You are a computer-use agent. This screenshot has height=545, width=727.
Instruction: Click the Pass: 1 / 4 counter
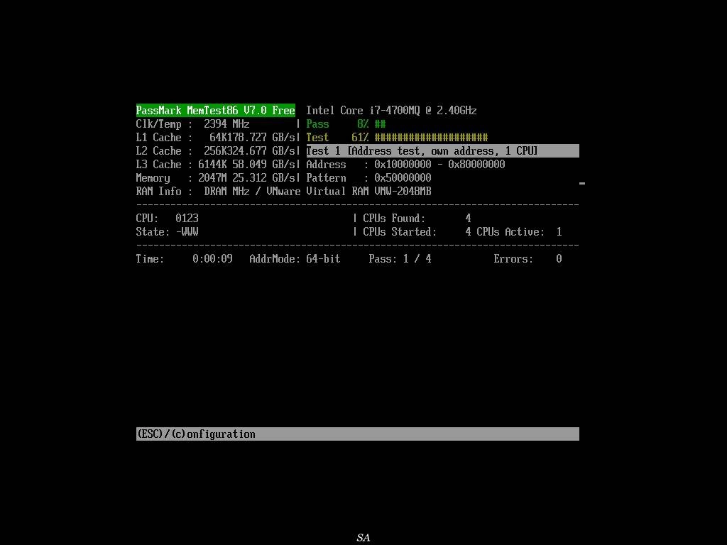pos(400,258)
